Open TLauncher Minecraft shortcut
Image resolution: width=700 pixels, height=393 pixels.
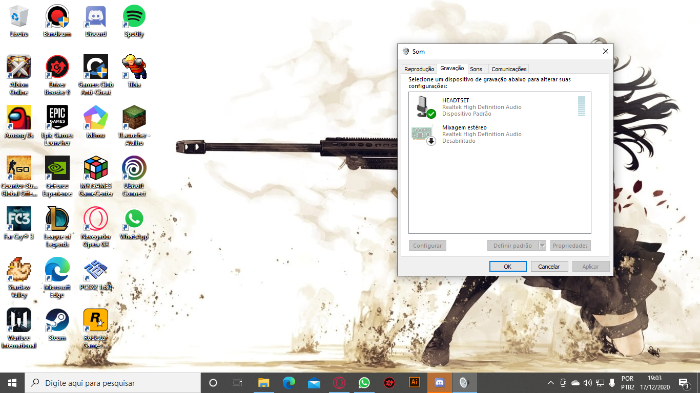pyautogui.click(x=134, y=125)
